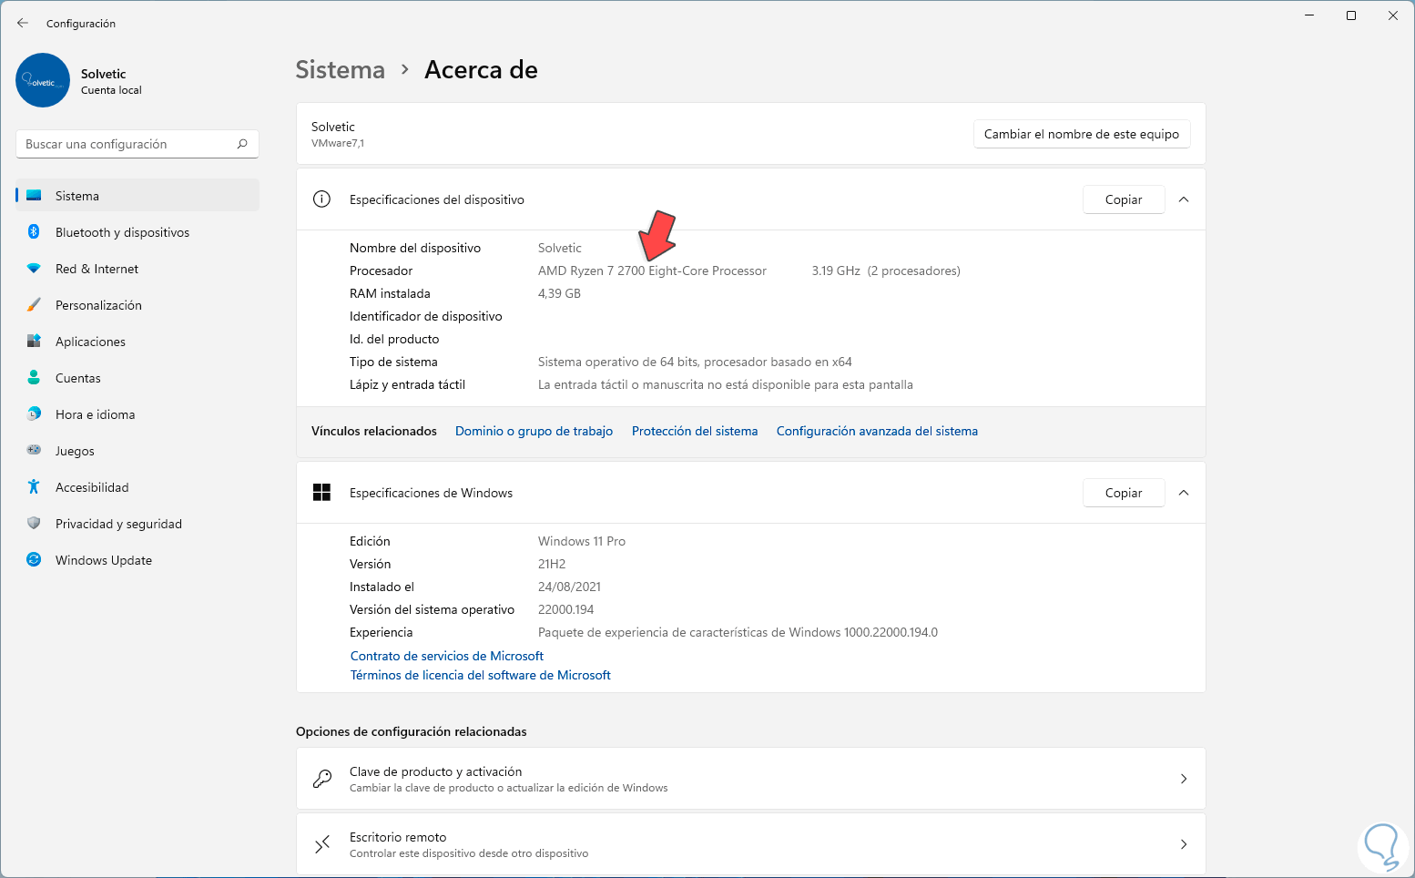Click the Bluetooth icon in sidebar
Image resolution: width=1415 pixels, height=878 pixels.
click(x=34, y=232)
